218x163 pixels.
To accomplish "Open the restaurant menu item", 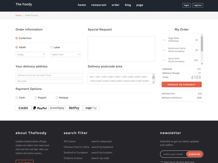I will click(x=99, y=5).
